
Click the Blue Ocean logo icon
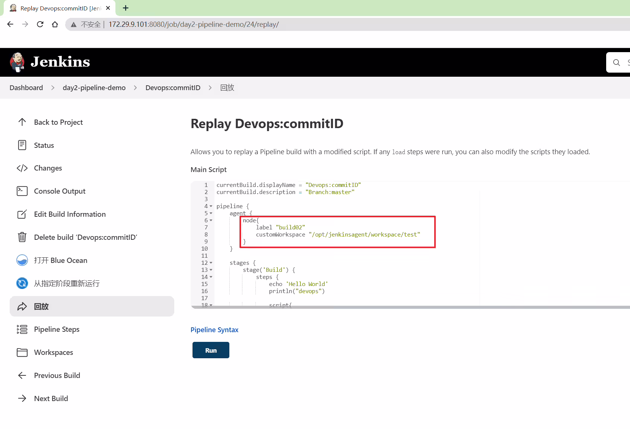pos(22,260)
